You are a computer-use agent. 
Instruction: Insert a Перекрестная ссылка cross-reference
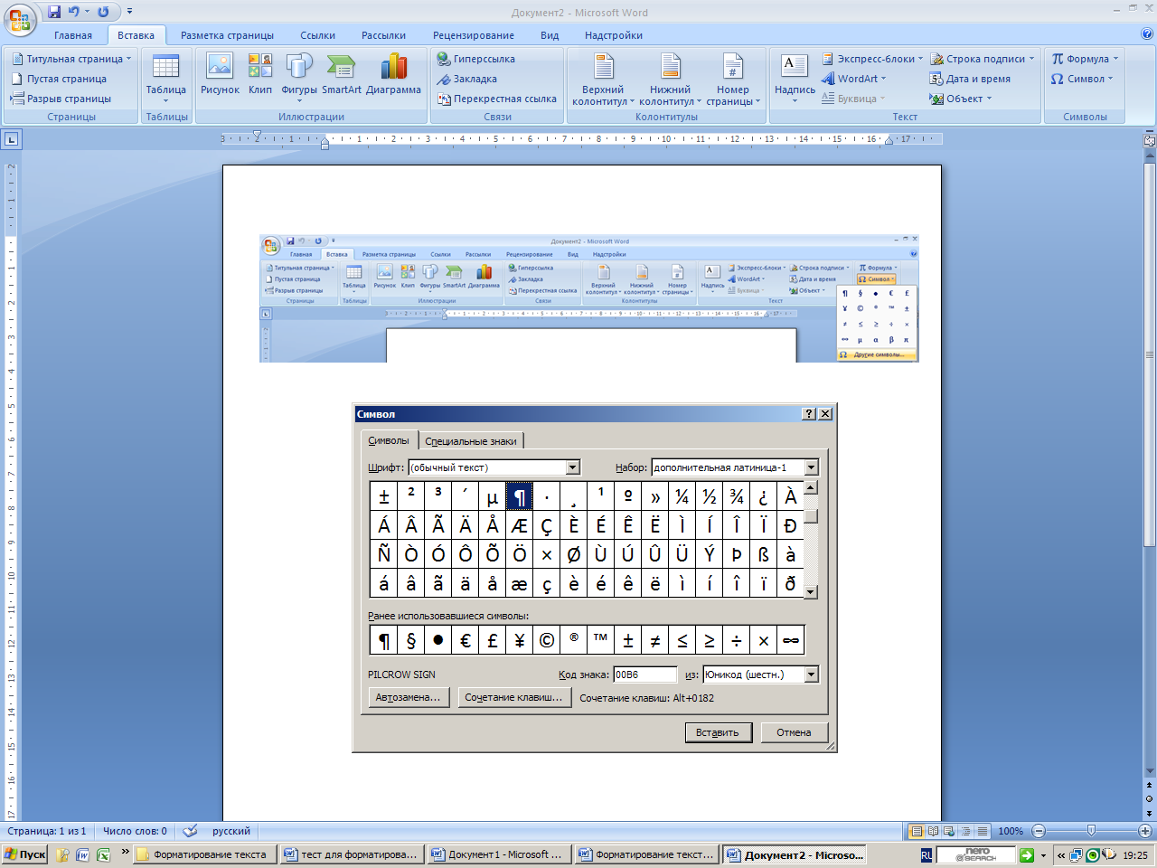(497, 99)
